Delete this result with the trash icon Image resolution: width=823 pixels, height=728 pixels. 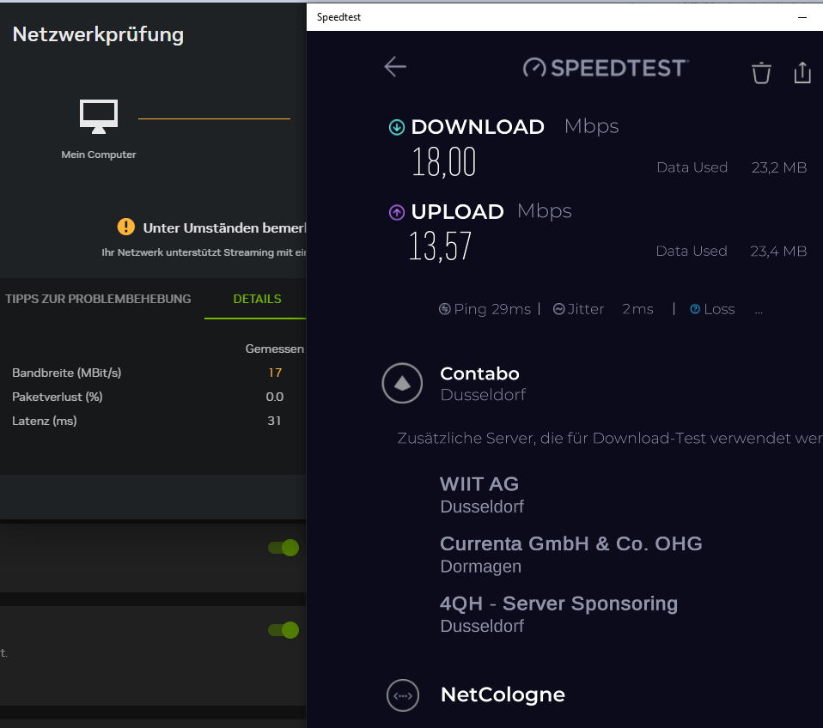(761, 73)
